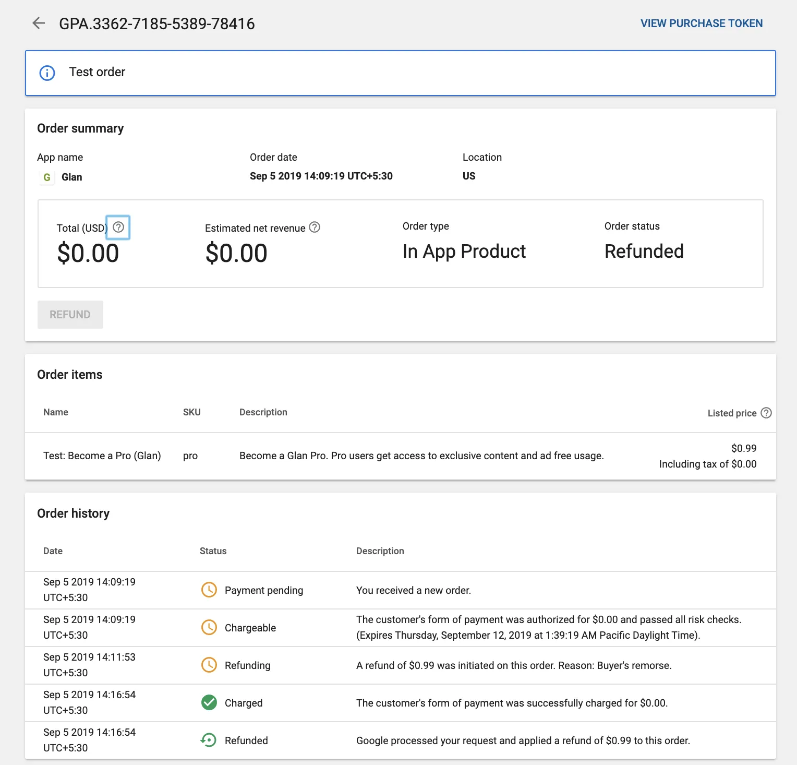Click the Refunding status clock icon
797x765 pixels.
tap(209, 665)
